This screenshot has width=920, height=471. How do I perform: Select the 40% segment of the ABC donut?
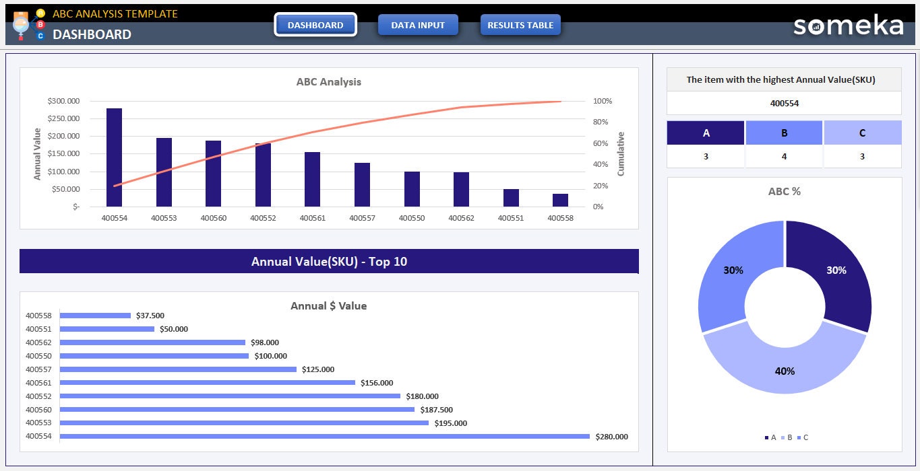point(784,371)
